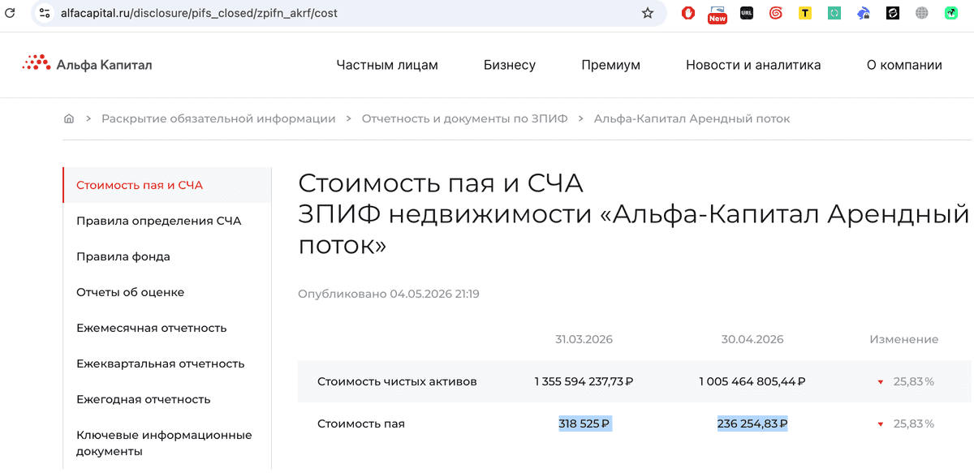Reload the page with the refresh icon
The image size is (974, 473).
tap(11, 13)
